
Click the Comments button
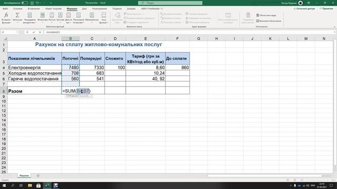coord(326,9)
